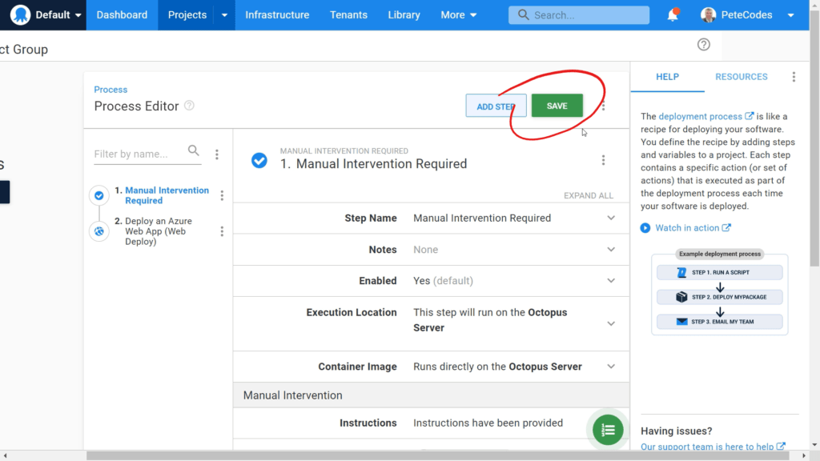Follow the Process breadcrumb link
This screenshot has height=461, width=820.
coord(111,90)
